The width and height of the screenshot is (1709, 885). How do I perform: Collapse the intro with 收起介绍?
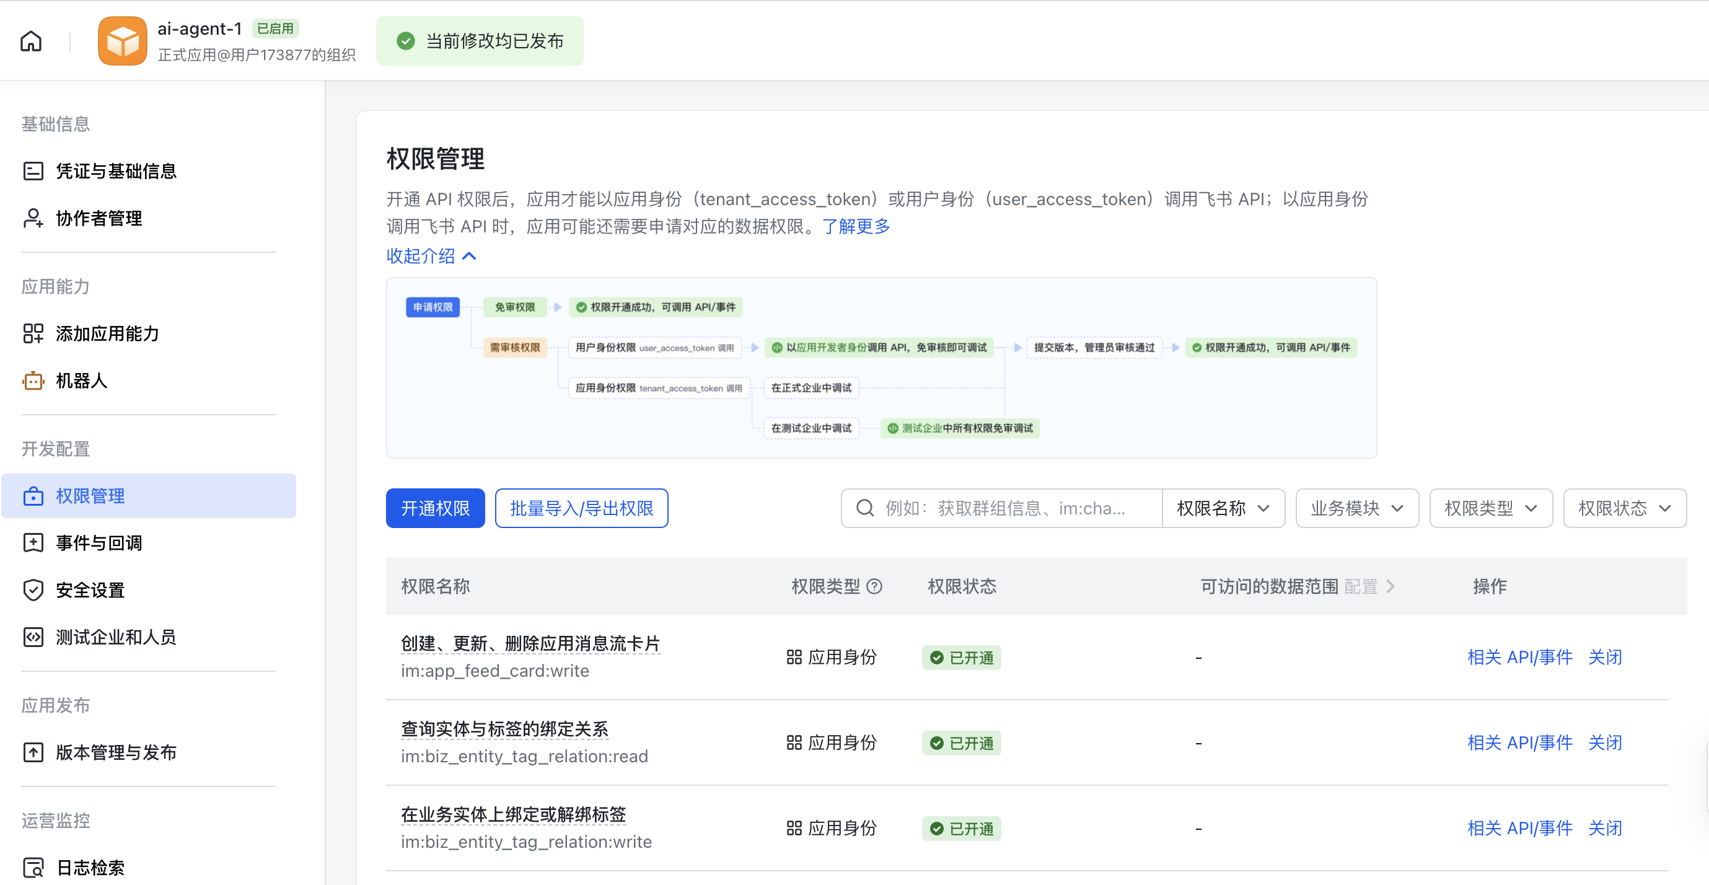(x=431, y=256)
